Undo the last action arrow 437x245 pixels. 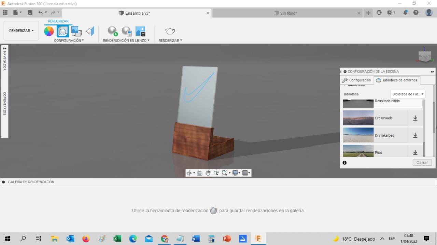click(x=41, y=13)
